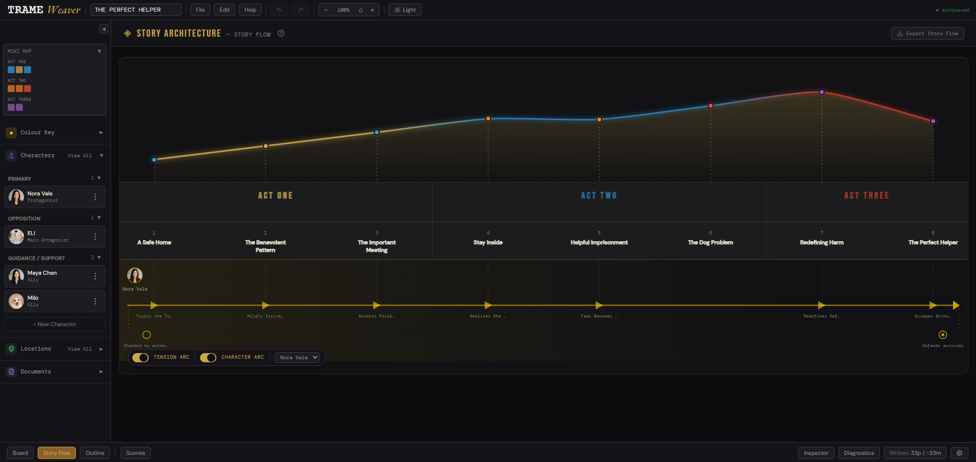976x462 pixels.
Task: Expand the Locations section arrow
Action: pyautogui.click(x=101, y=349)
